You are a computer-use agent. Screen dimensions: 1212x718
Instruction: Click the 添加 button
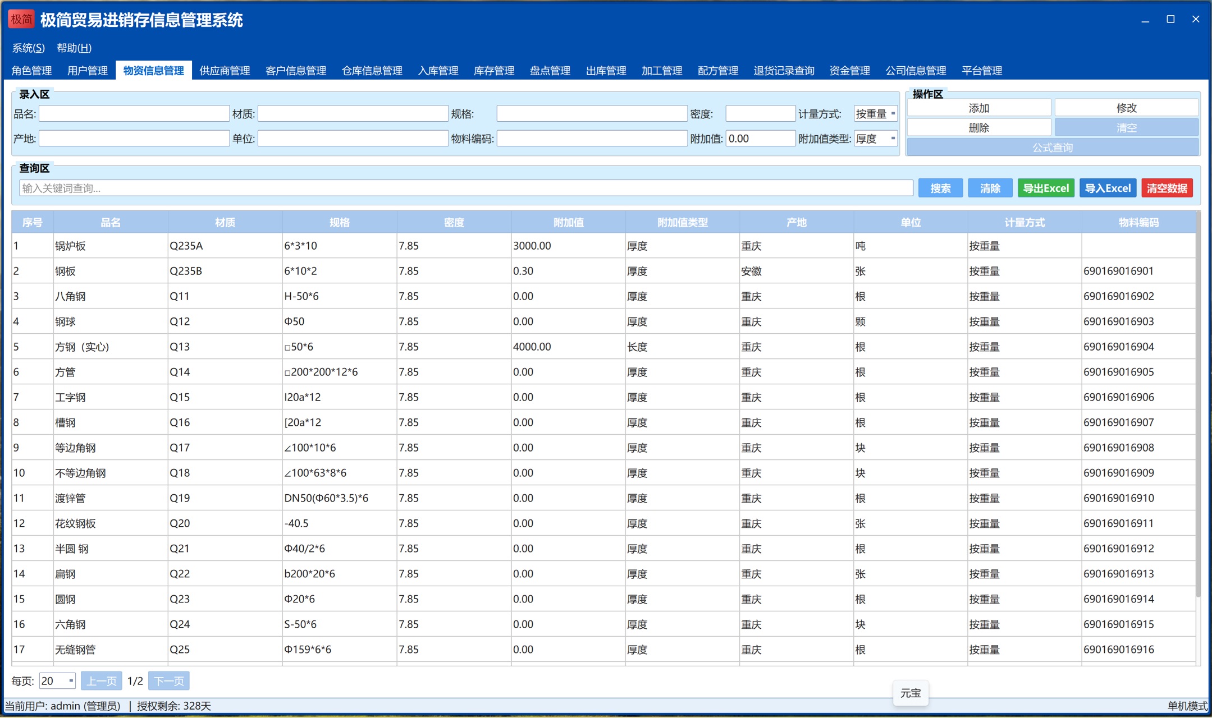click(x=979, y=108)
